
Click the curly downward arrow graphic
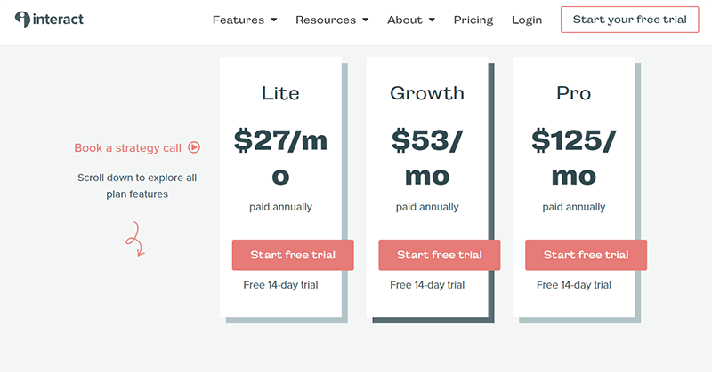135,239
